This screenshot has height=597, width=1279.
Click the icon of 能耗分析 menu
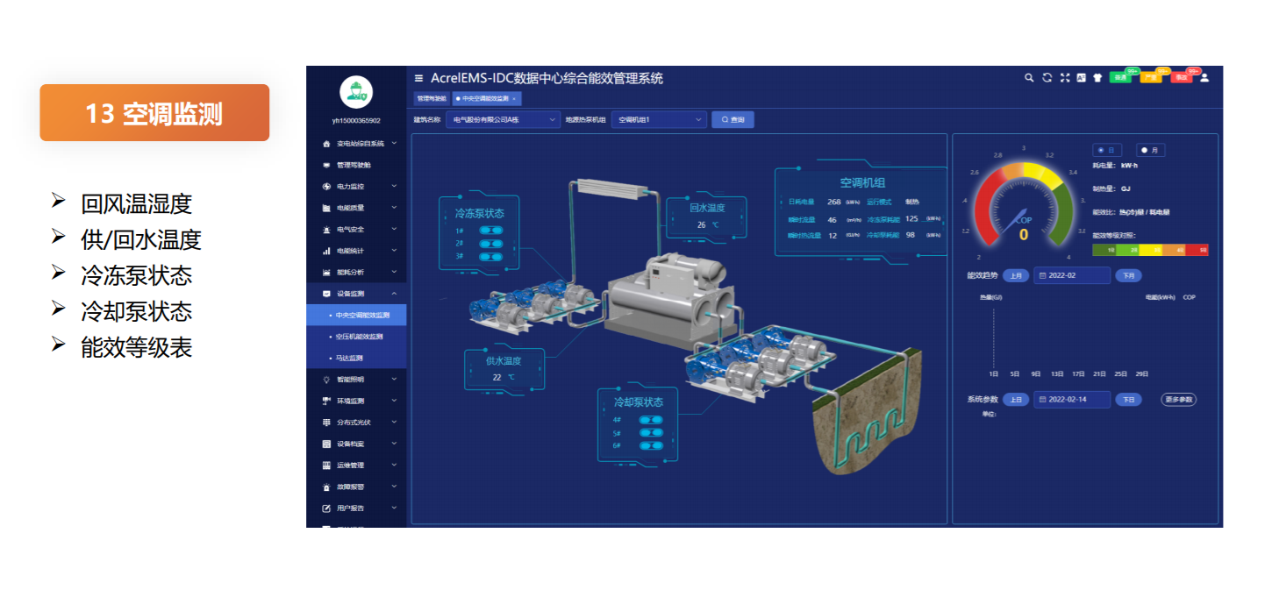coord(326,272)
